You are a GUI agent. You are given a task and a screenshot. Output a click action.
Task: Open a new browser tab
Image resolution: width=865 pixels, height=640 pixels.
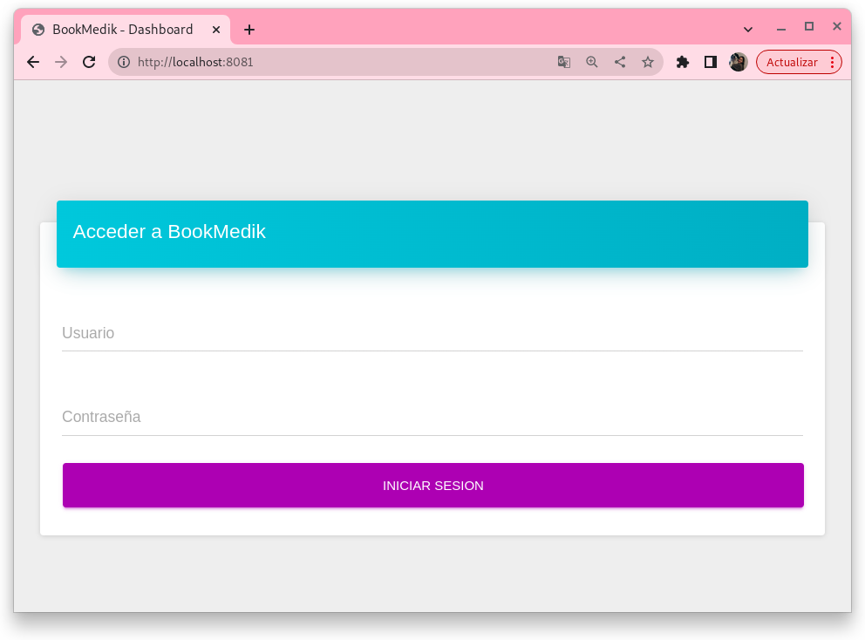tap(249, 30)
